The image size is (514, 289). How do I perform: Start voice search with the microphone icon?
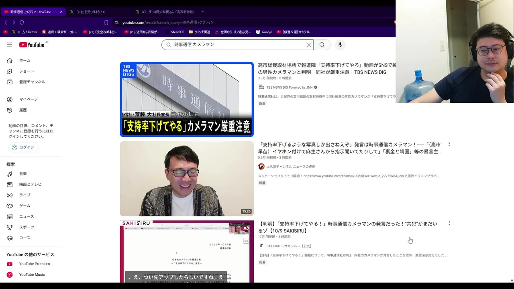(340, 45)
